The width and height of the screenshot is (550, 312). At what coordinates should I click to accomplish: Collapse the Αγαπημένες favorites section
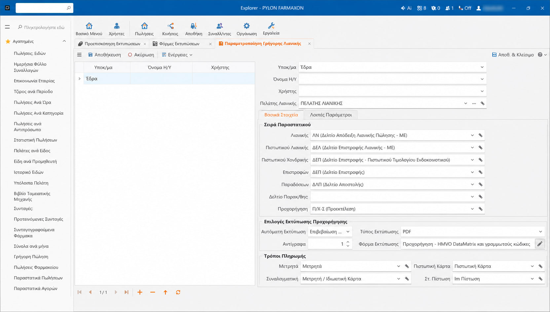64,41
